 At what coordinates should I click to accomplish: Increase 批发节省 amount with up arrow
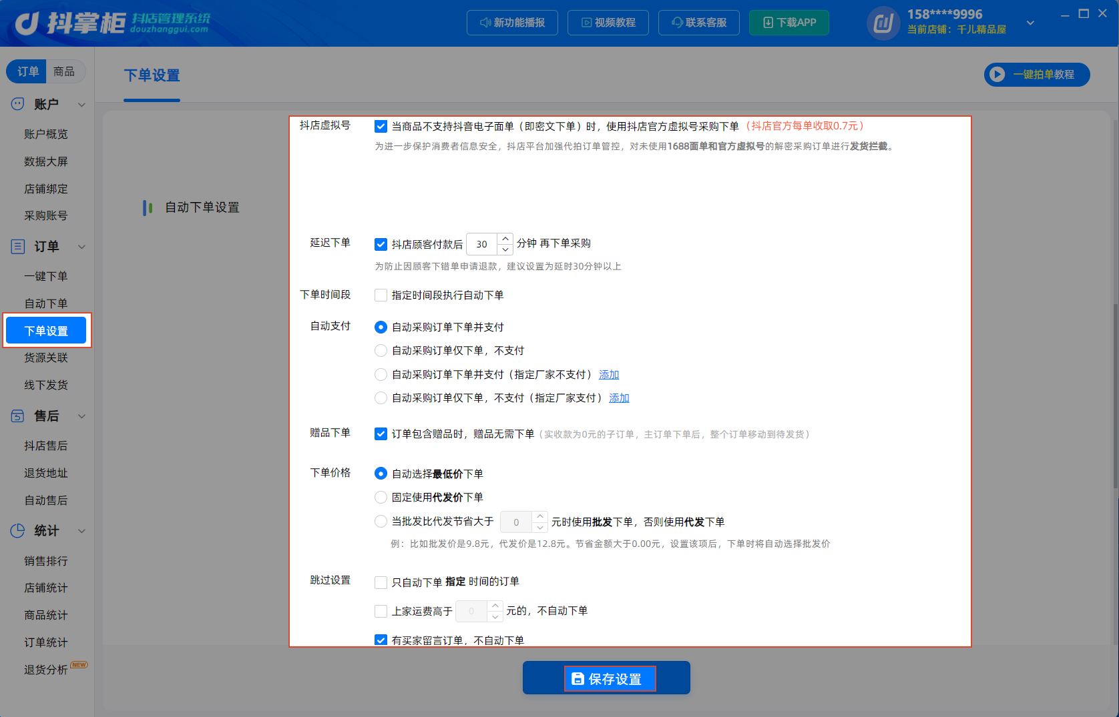(540, 516)
